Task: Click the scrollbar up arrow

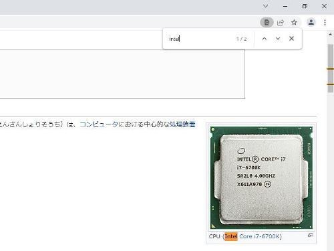Action: tap(331, 34)
